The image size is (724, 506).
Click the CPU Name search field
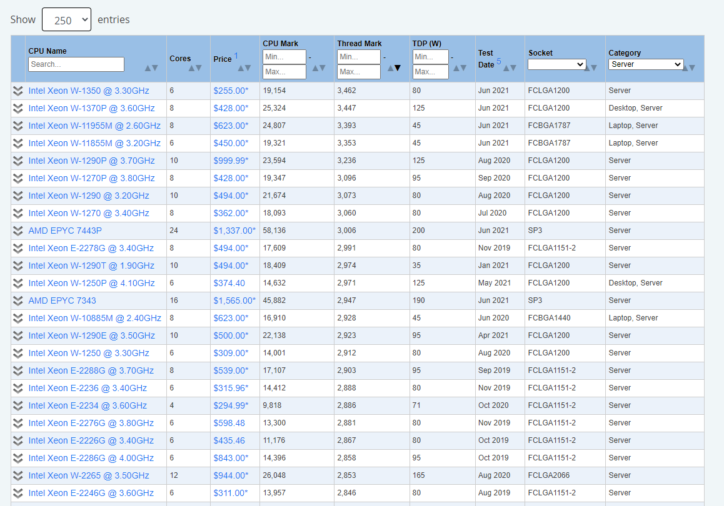click(76, 64)
